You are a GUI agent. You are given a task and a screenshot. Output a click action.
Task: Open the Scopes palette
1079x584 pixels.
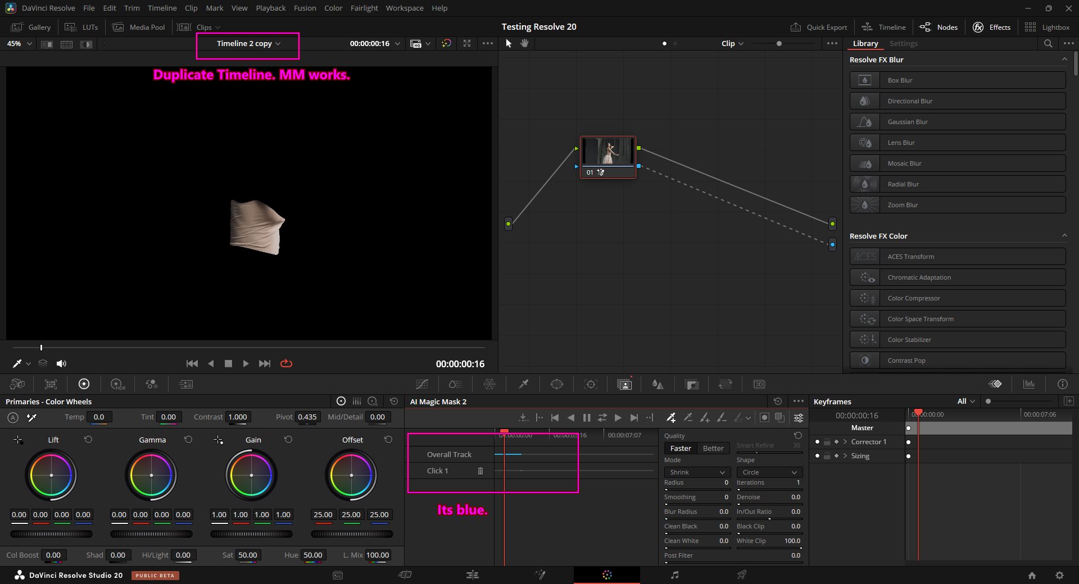tap(1029, 384)
